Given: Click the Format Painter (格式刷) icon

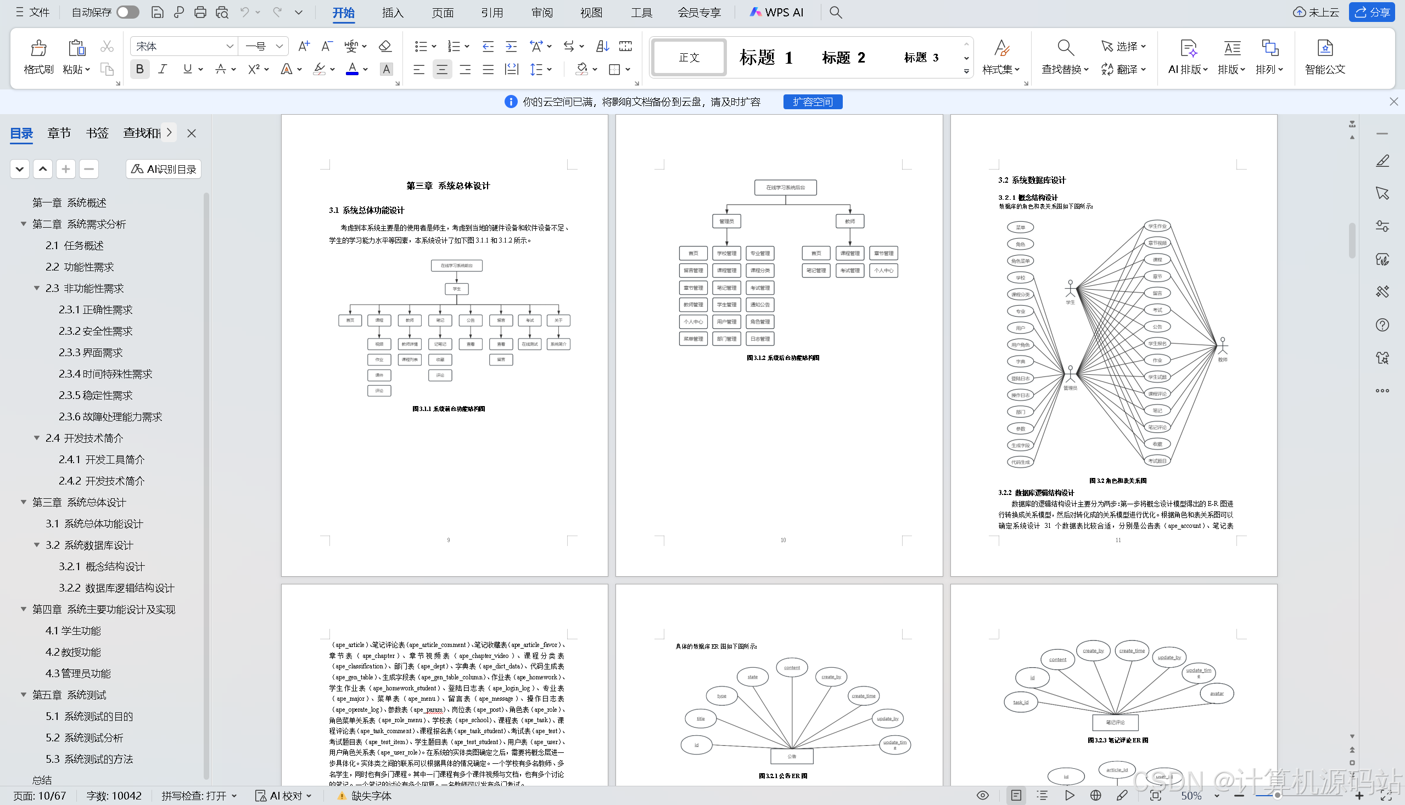Looking at the screenshot, I should [38, 49].
